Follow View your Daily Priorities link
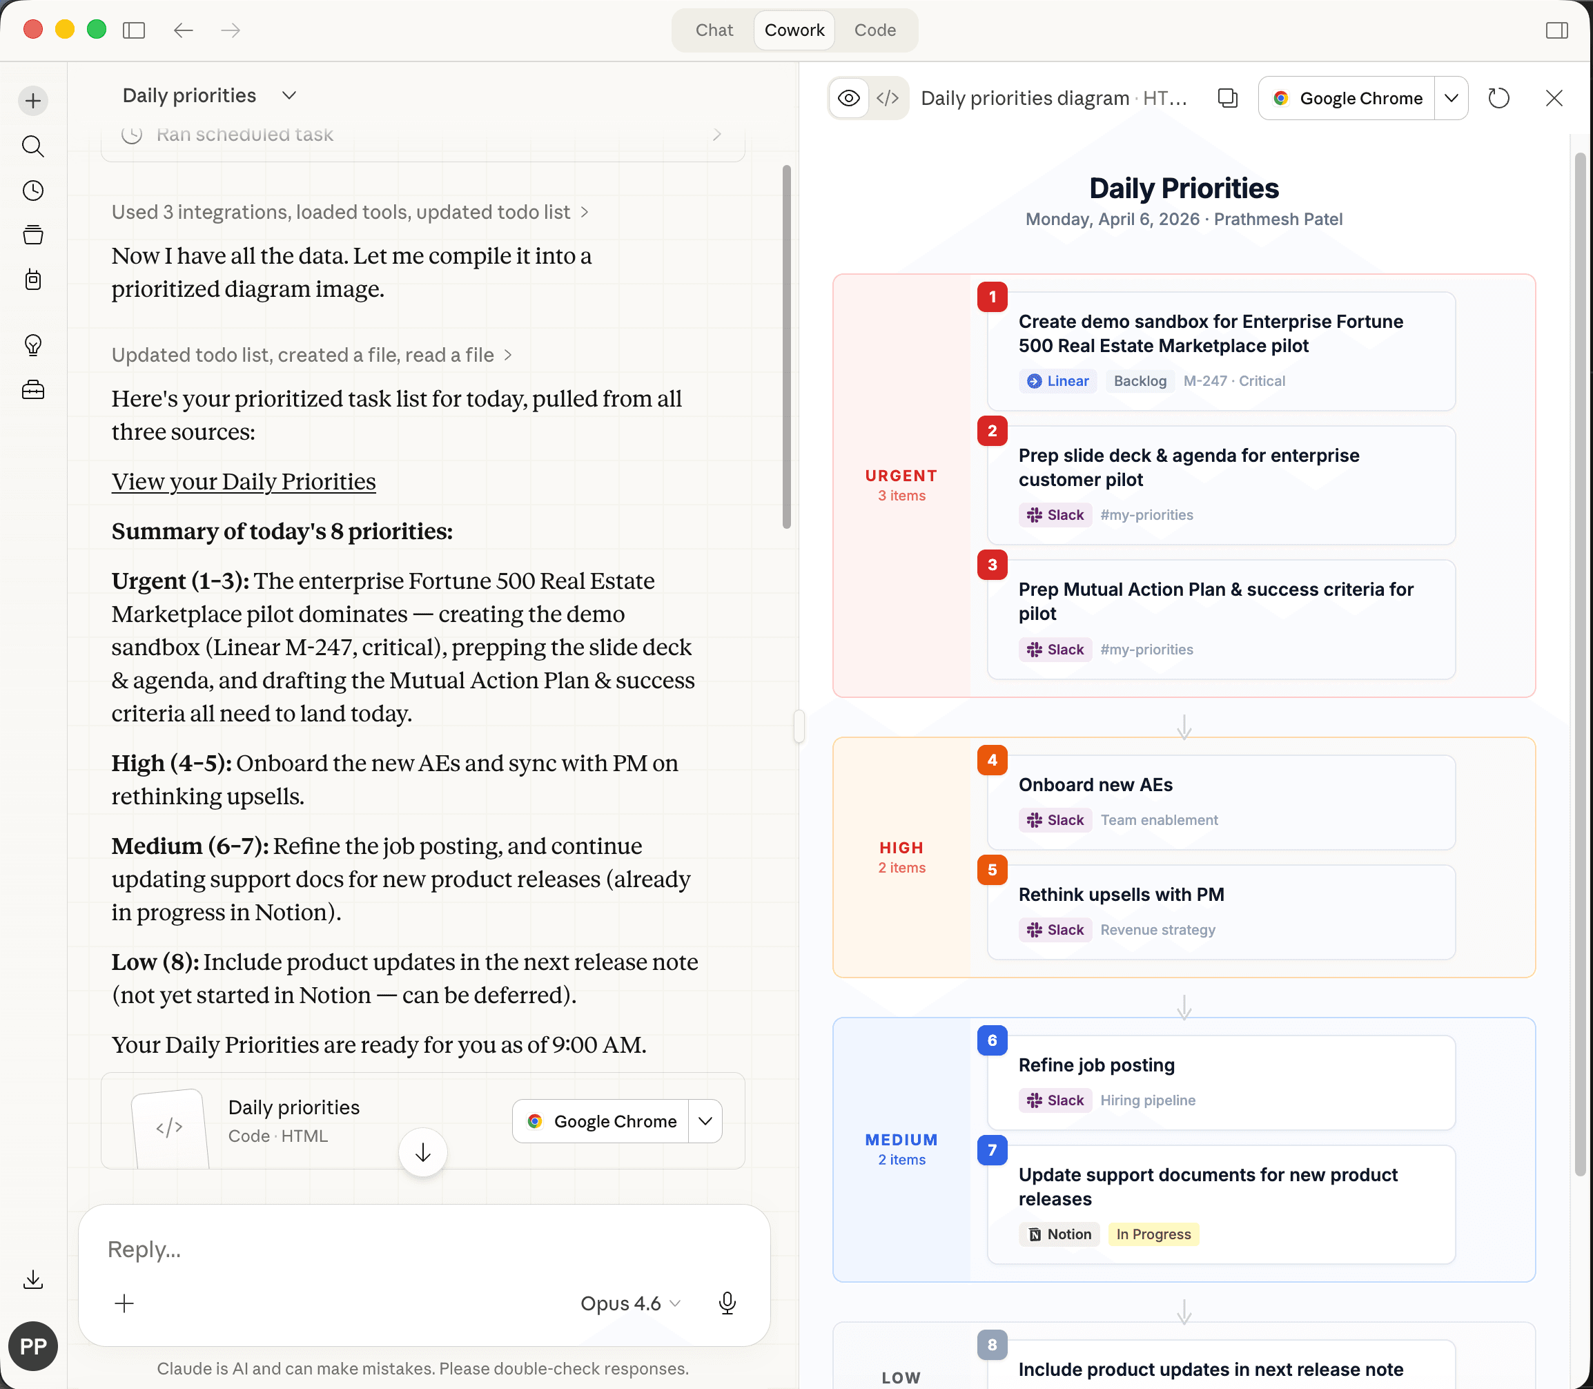The image size is (1593, 1389). [x=243, y=481]
